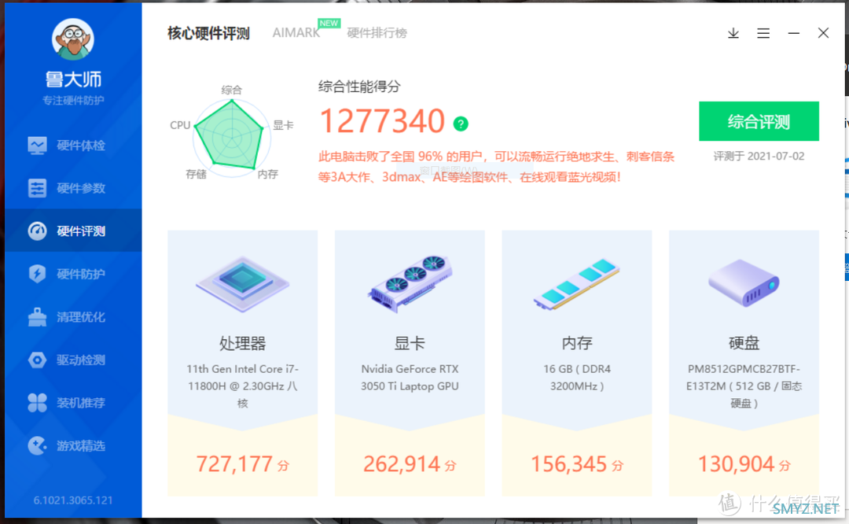Click the 评测于 2021-07-02 date text
The image size is (849, 524).
click(x=759, y=156)
